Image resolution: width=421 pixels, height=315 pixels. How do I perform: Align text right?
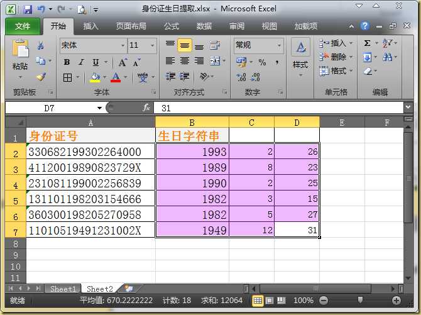[199, 61]
